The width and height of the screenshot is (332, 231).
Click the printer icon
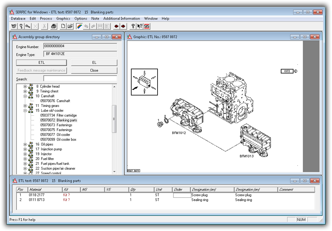click(54, 26)
